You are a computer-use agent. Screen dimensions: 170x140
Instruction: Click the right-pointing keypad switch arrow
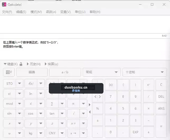click(89, 105)
